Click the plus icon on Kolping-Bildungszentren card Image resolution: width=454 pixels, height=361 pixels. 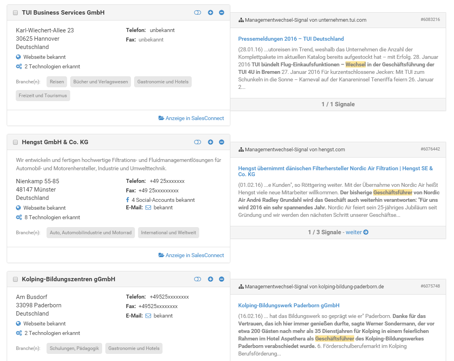[210, 279]
